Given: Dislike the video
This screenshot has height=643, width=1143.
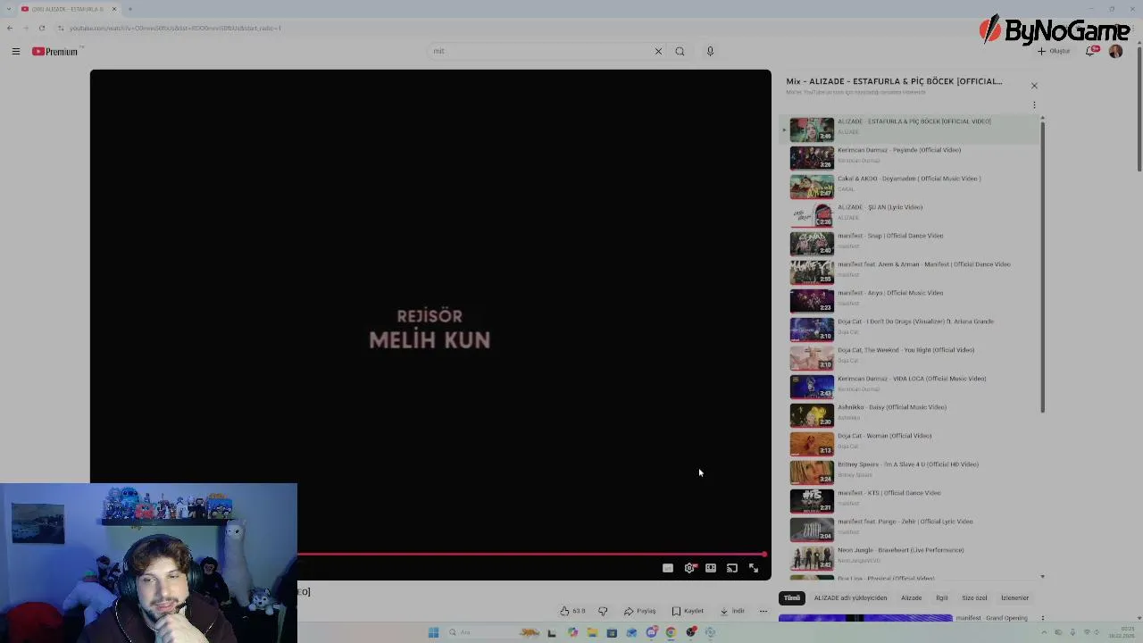Looking at the screenshot, I should pyautogui.click(x=603, y=611).
